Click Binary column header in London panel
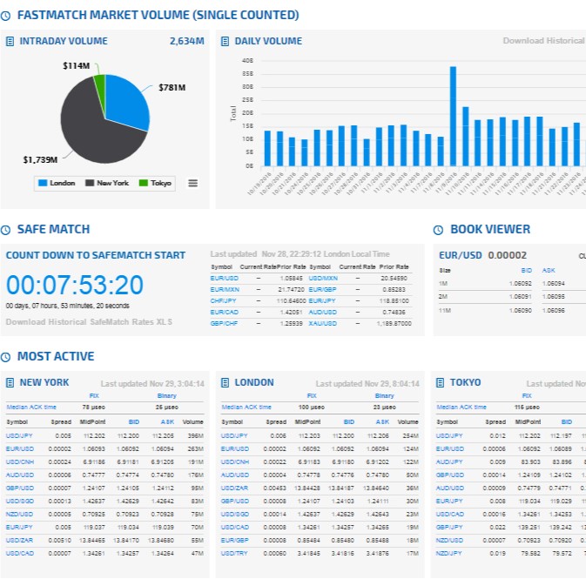The height and width of the screenshot is (586, 586). click(385, 395)
